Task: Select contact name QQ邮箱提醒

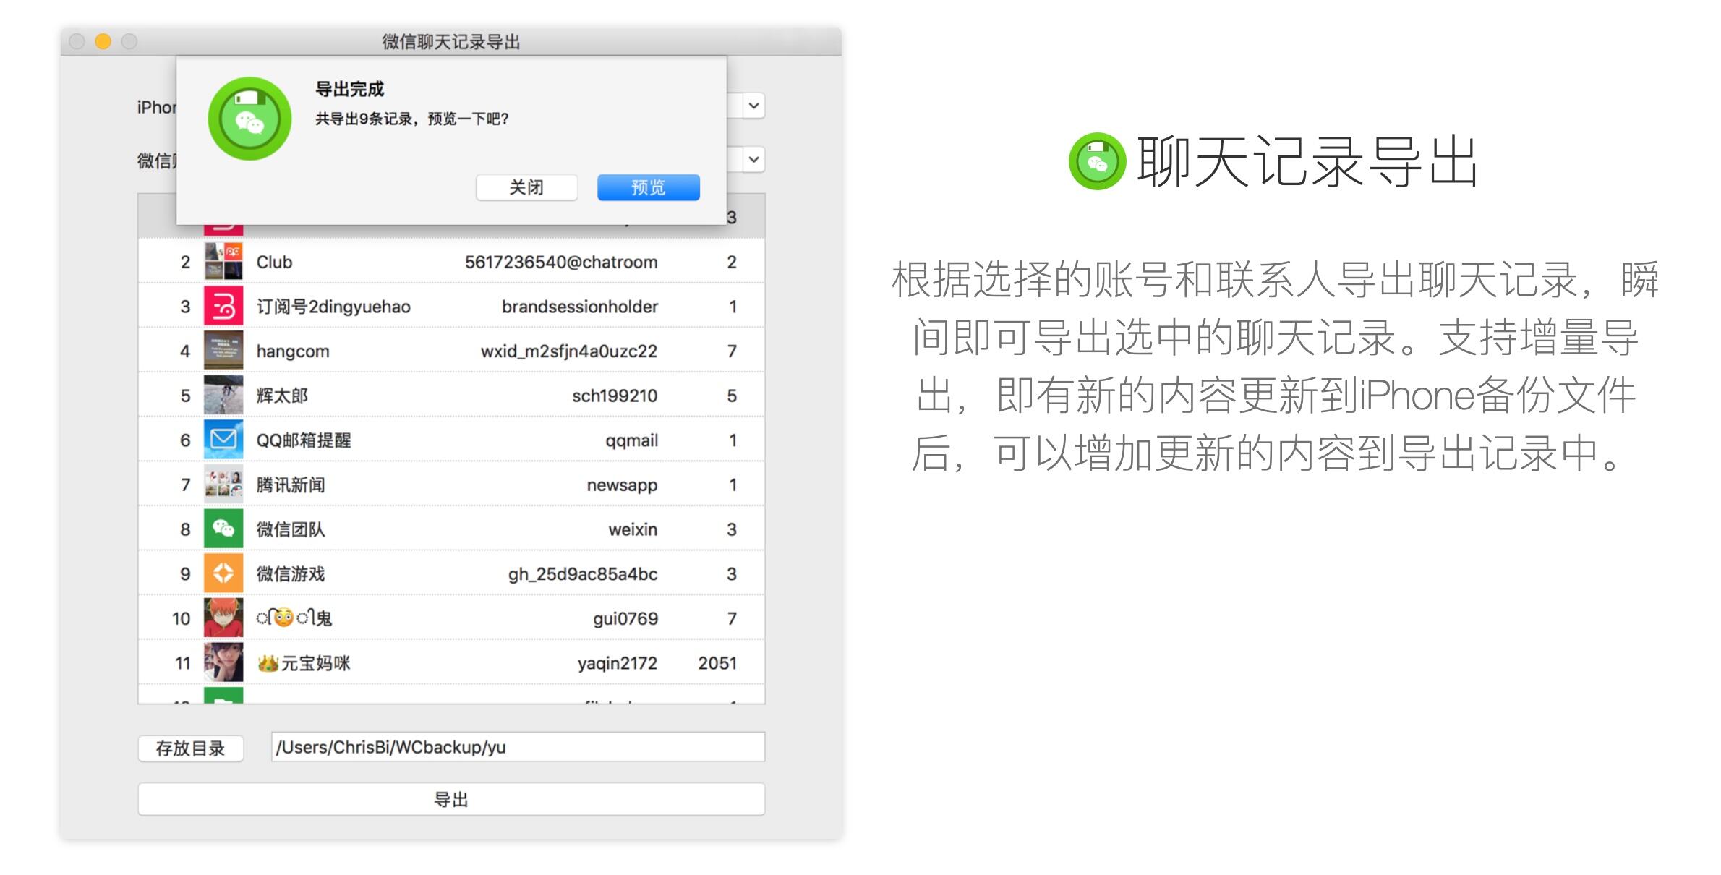Action: click(x=304, y=440)
